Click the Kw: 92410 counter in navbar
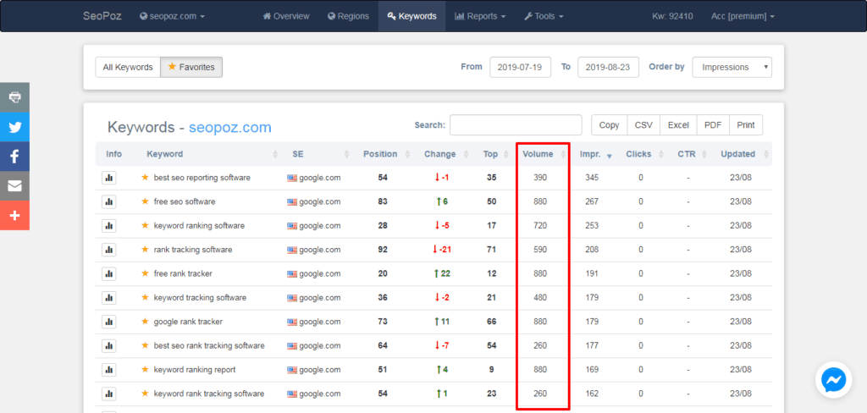867x413 pixels. click(672, 16)
